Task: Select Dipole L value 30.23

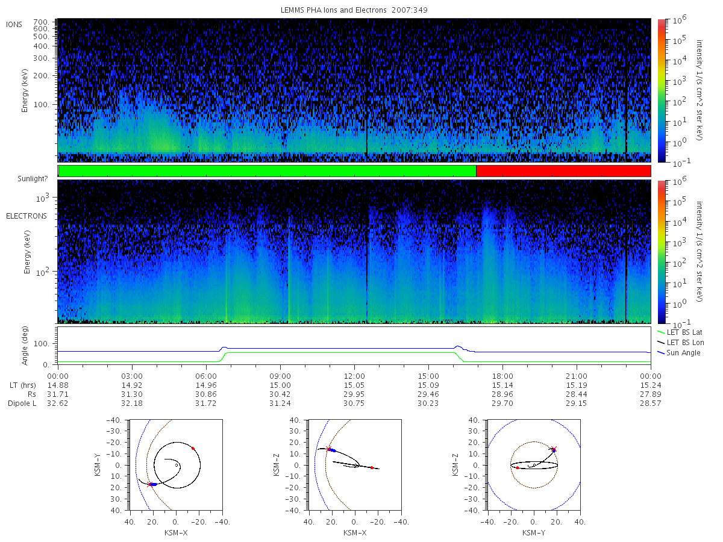Action: pyautogui.click(x=428, y=403)
